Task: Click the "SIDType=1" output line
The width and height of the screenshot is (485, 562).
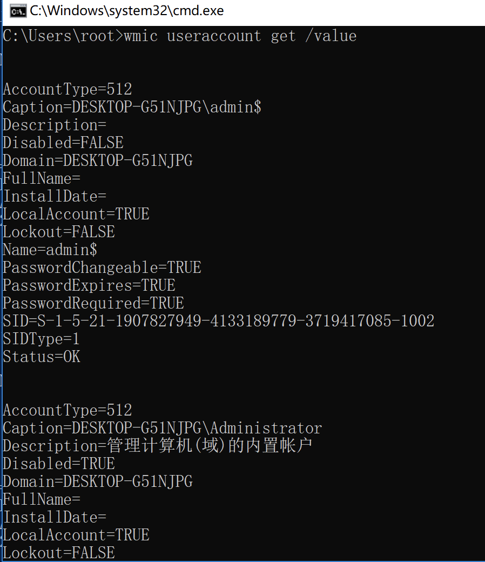Action: click(x=41, y=339)
